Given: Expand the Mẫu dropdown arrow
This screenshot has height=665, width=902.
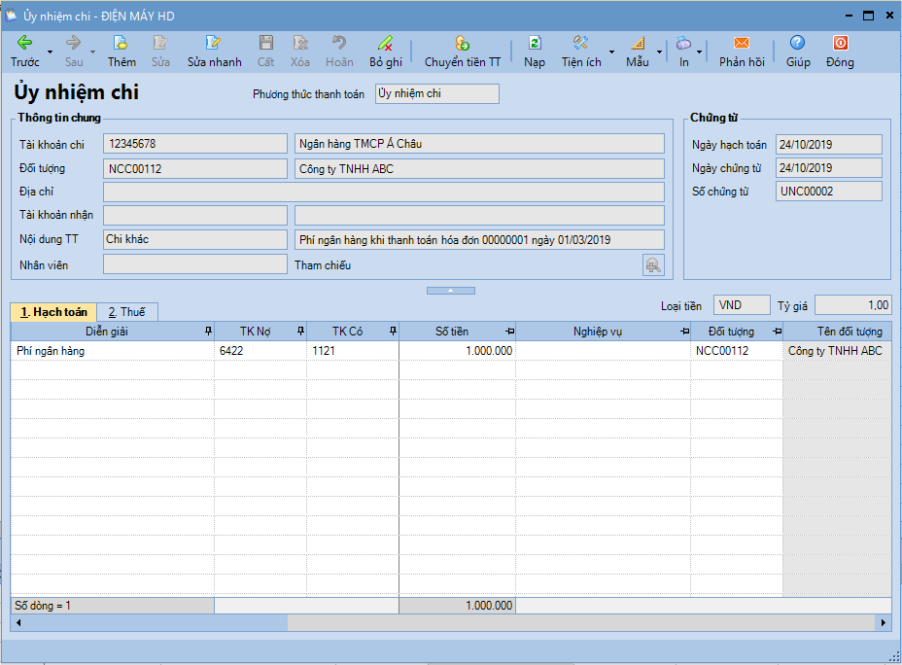Looking at the screenshot, I should pos(659,52).
